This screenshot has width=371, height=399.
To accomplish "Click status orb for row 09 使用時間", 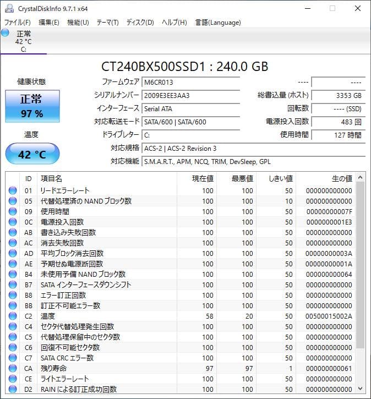I will pyautogui.click(x=13, y=211).
